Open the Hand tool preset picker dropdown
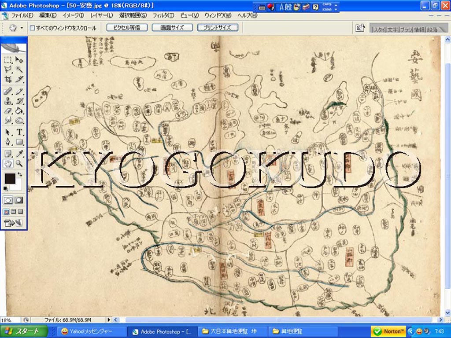This screenshot has height=338, width=451. 22,28
